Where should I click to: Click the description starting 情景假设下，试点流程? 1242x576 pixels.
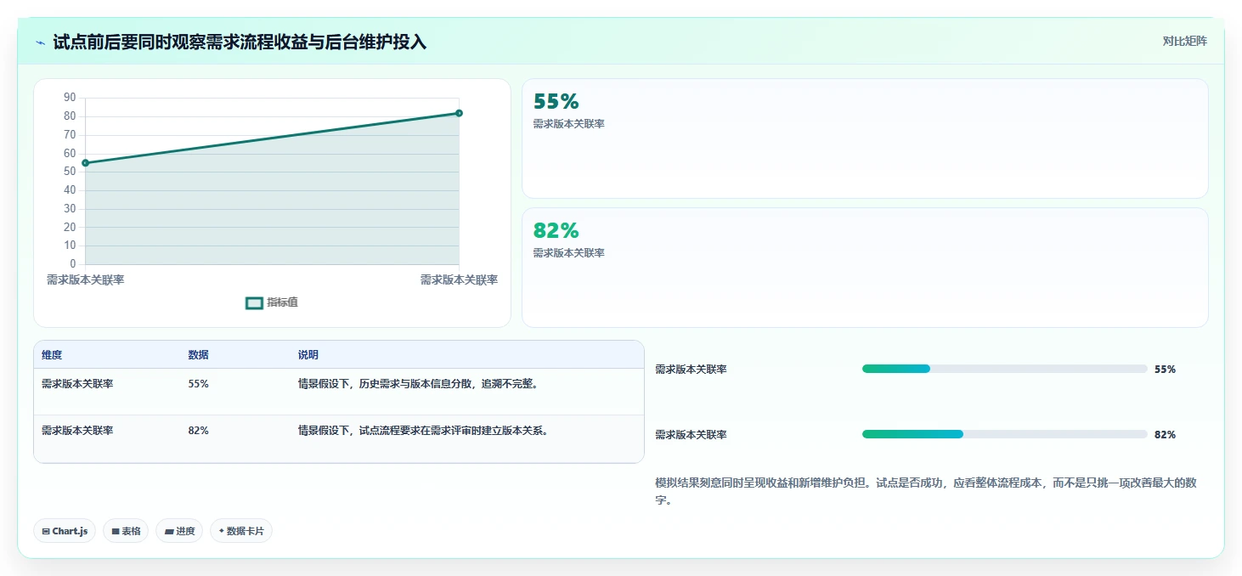tap(423, 431)
